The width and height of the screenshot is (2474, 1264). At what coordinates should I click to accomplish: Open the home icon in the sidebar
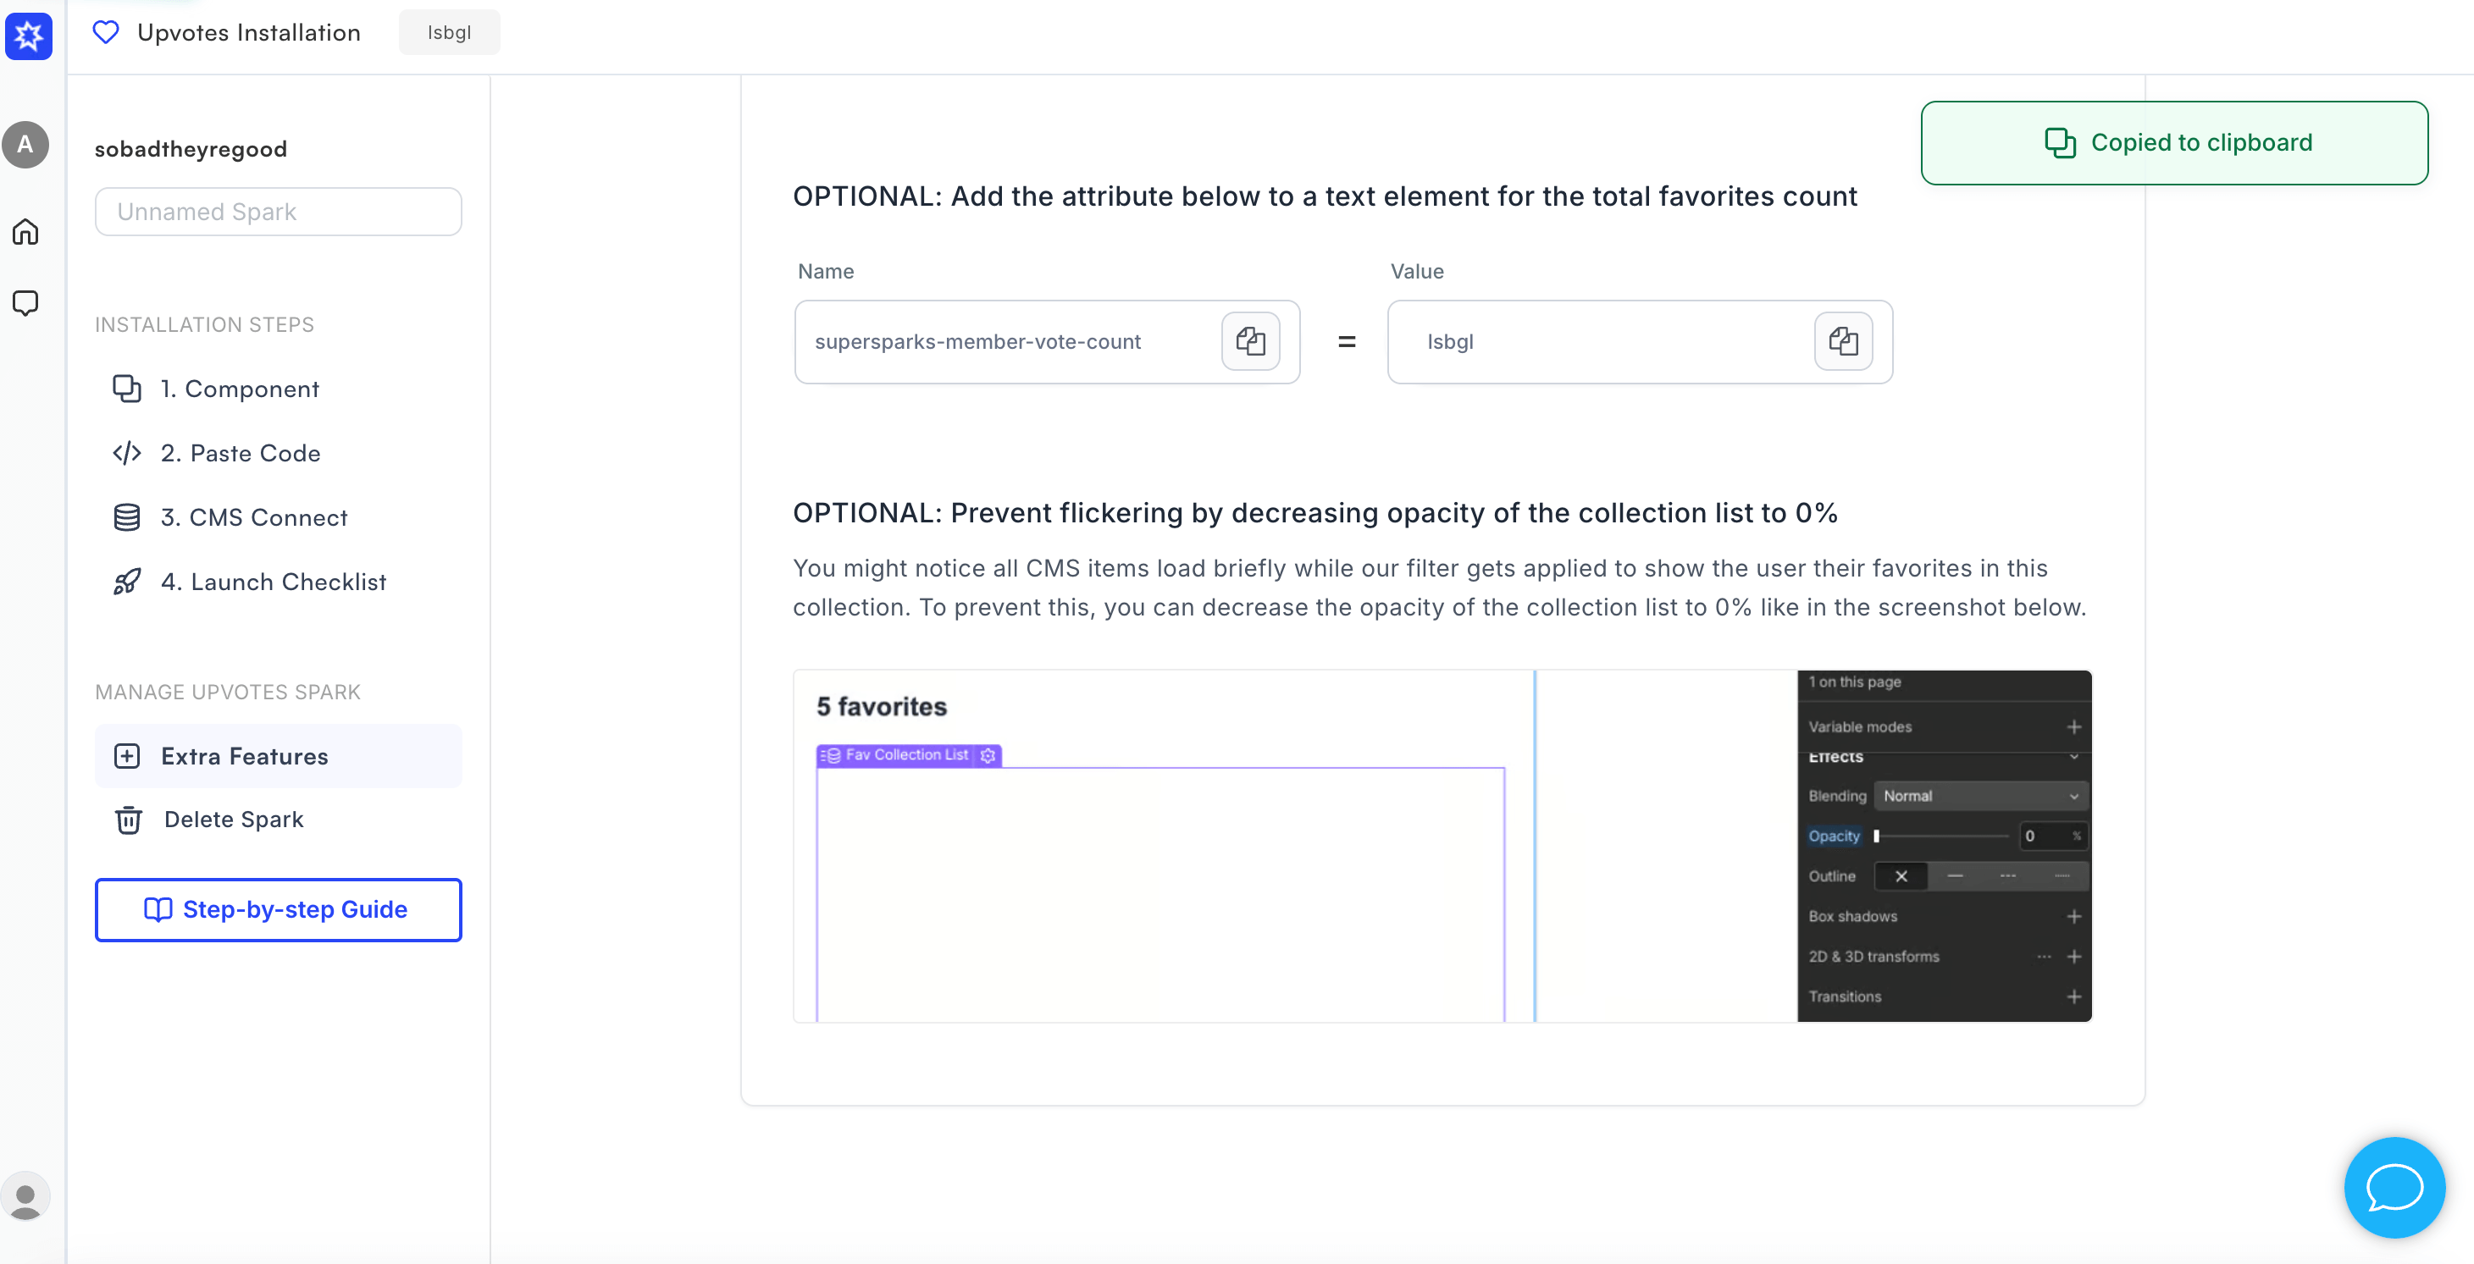point(26,232)
